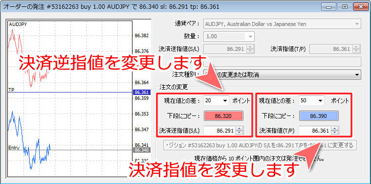
Task: Click the top S/L spinner arrows
Action: 250,49
